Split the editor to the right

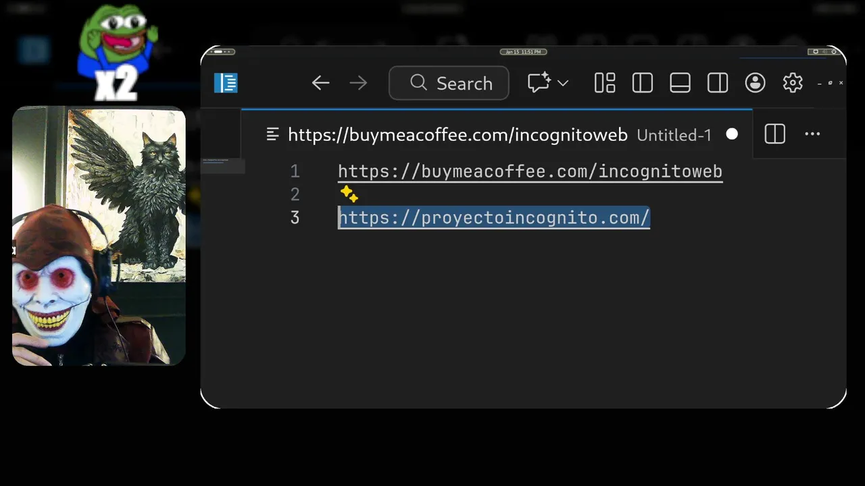(775, 134)
